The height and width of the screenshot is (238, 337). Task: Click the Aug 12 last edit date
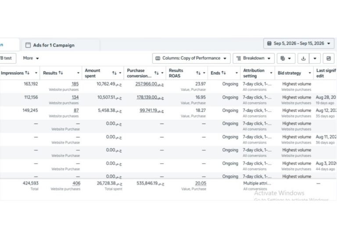326,110
